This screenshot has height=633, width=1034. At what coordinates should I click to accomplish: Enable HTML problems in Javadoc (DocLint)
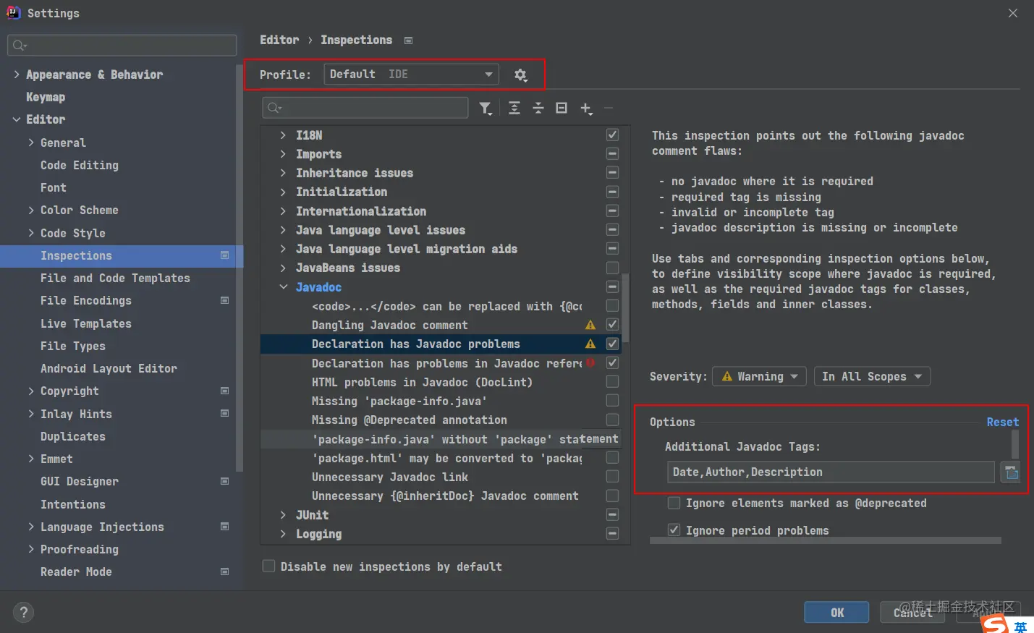click(612, 381)
